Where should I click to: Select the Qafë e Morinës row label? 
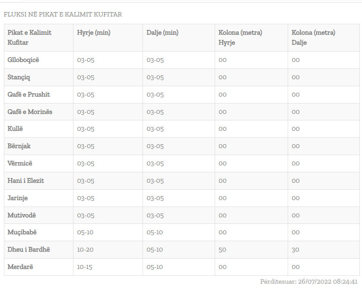[x=30, y=112]
